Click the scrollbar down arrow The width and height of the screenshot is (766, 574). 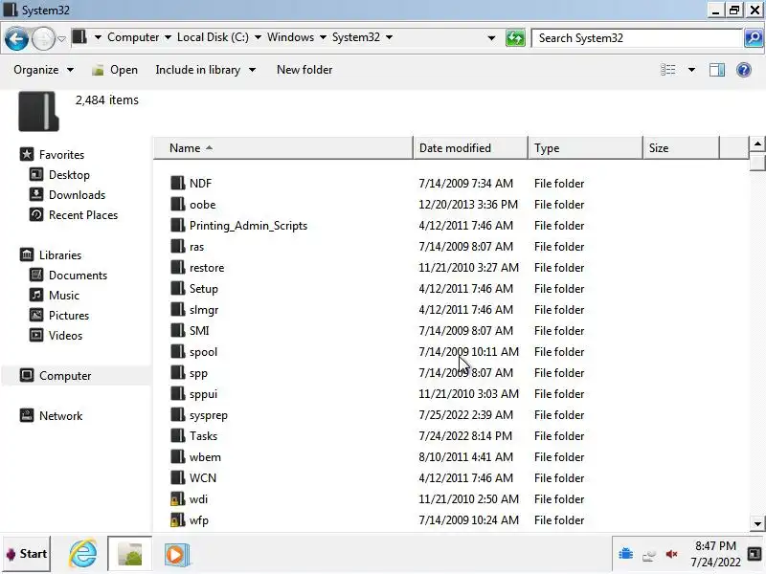(756, 523)
